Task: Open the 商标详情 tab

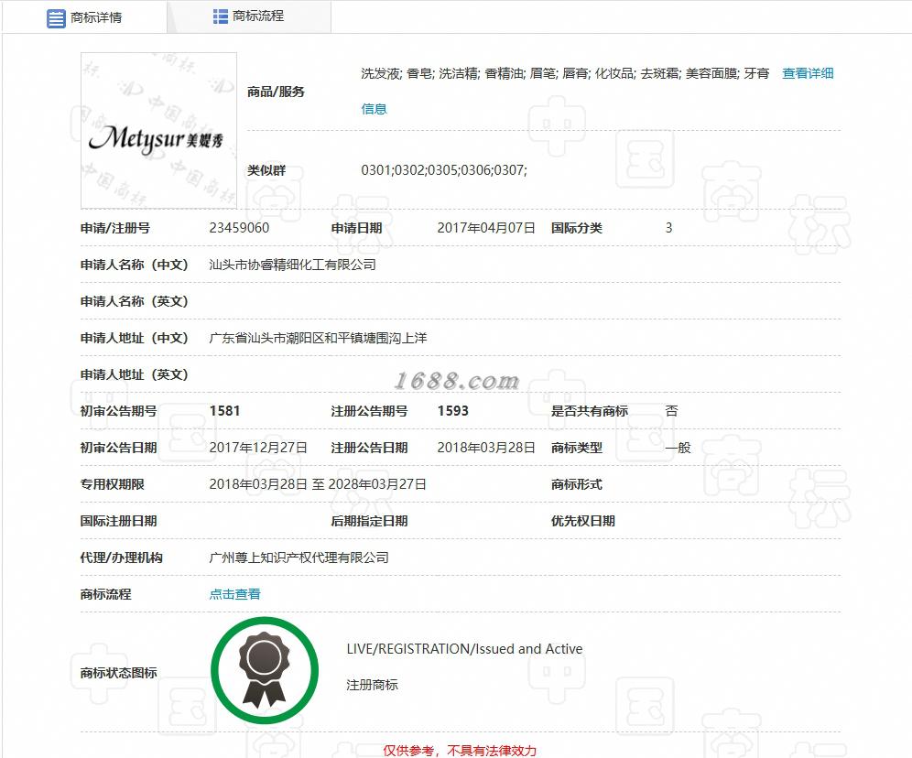Action: pyautogui.click(x=84, y=17)
